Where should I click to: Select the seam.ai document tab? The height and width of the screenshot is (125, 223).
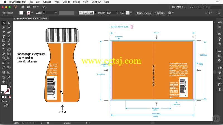(32, 18)
